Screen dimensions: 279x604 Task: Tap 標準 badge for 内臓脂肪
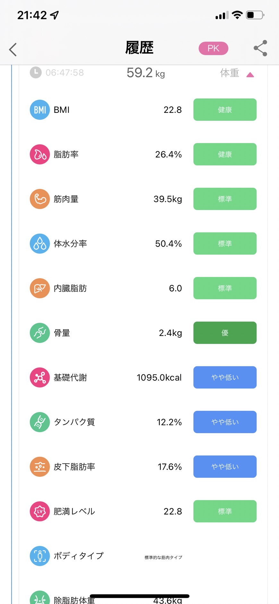click(x=225, y=288)
